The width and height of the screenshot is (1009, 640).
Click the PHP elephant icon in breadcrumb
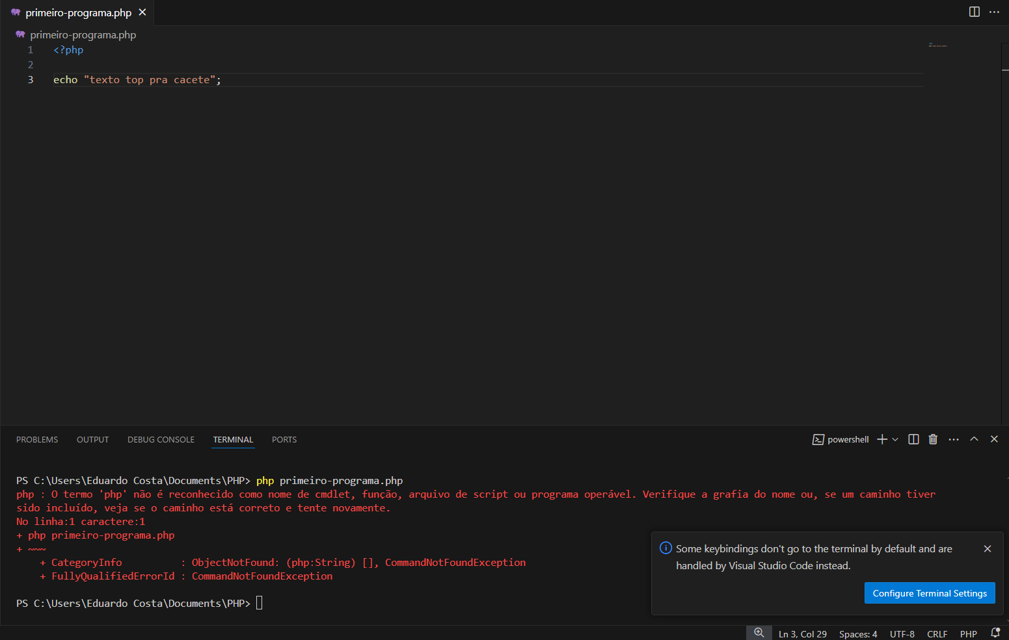pos(20,34)
